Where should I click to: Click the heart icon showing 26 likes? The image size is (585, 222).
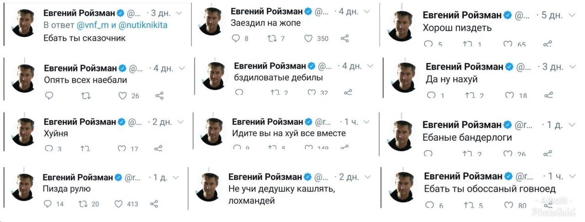(x=123, y=96)
